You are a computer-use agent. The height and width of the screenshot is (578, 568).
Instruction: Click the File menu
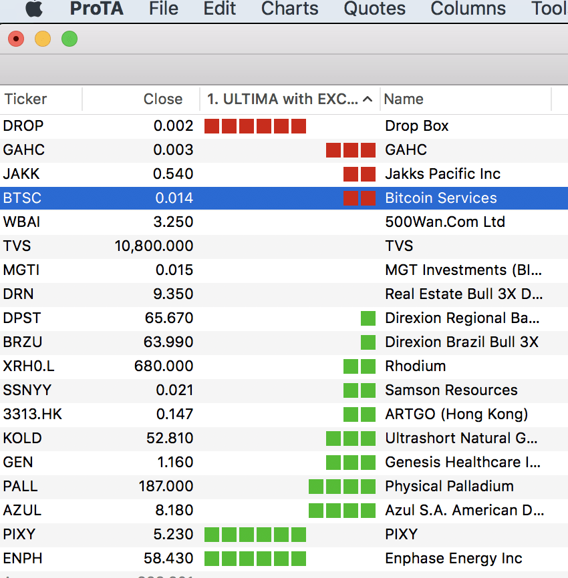pyautogui.click(x=164, y=9)
